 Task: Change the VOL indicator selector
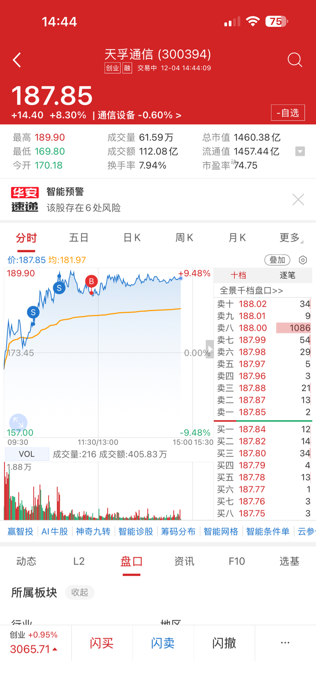click(27, 454)
